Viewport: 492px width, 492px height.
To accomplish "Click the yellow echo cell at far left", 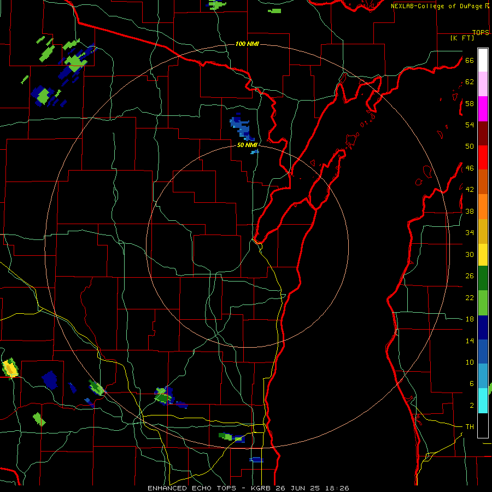I will pos(10,368).
